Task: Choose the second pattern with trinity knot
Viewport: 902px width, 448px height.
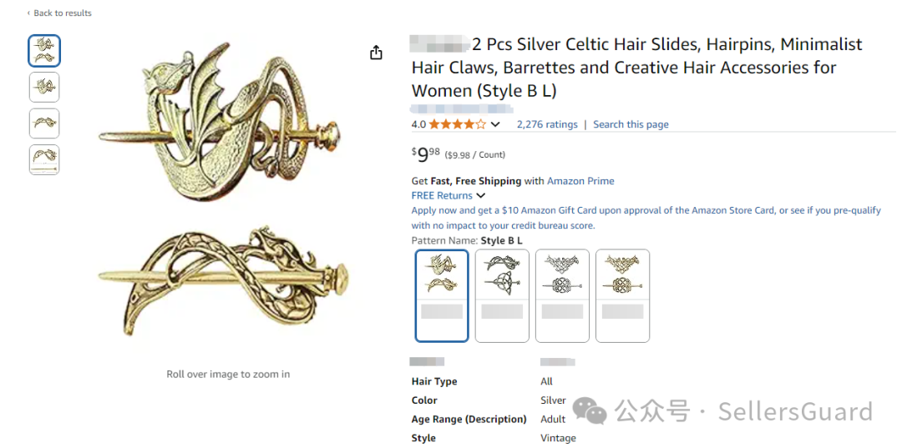Action: coord(502,295)
